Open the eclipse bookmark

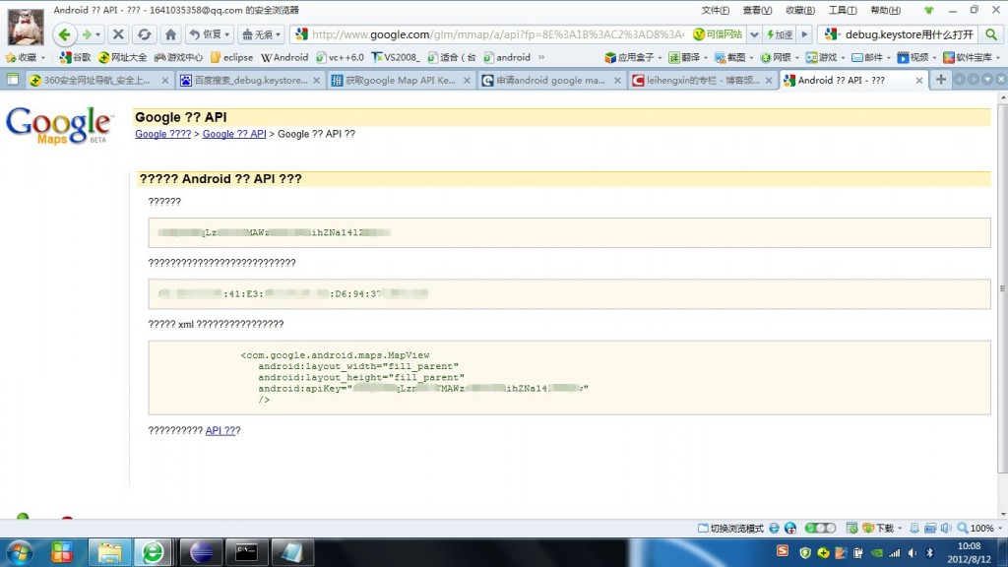point(232,57)
